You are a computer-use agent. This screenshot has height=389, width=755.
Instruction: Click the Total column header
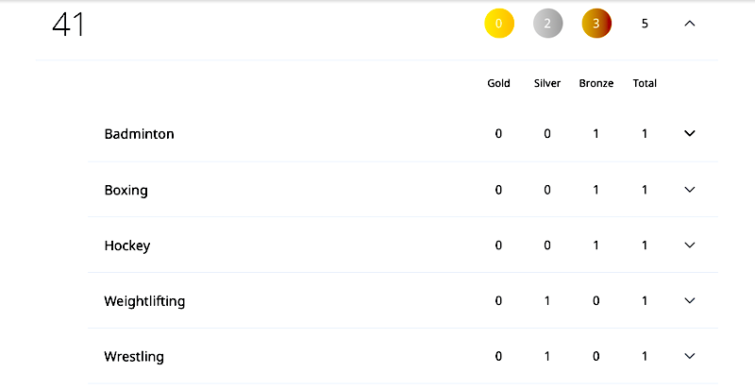(x=645, y=83)
